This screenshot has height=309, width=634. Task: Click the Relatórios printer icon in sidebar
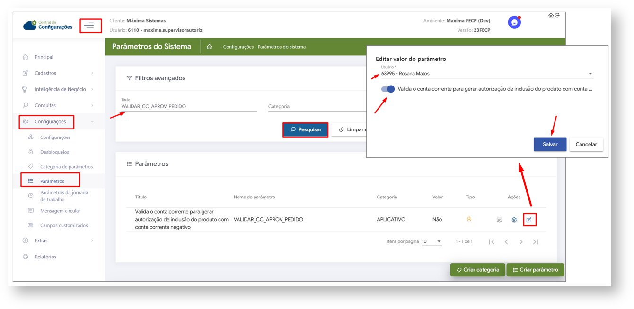pyautogui.click(x=25, y=257)
